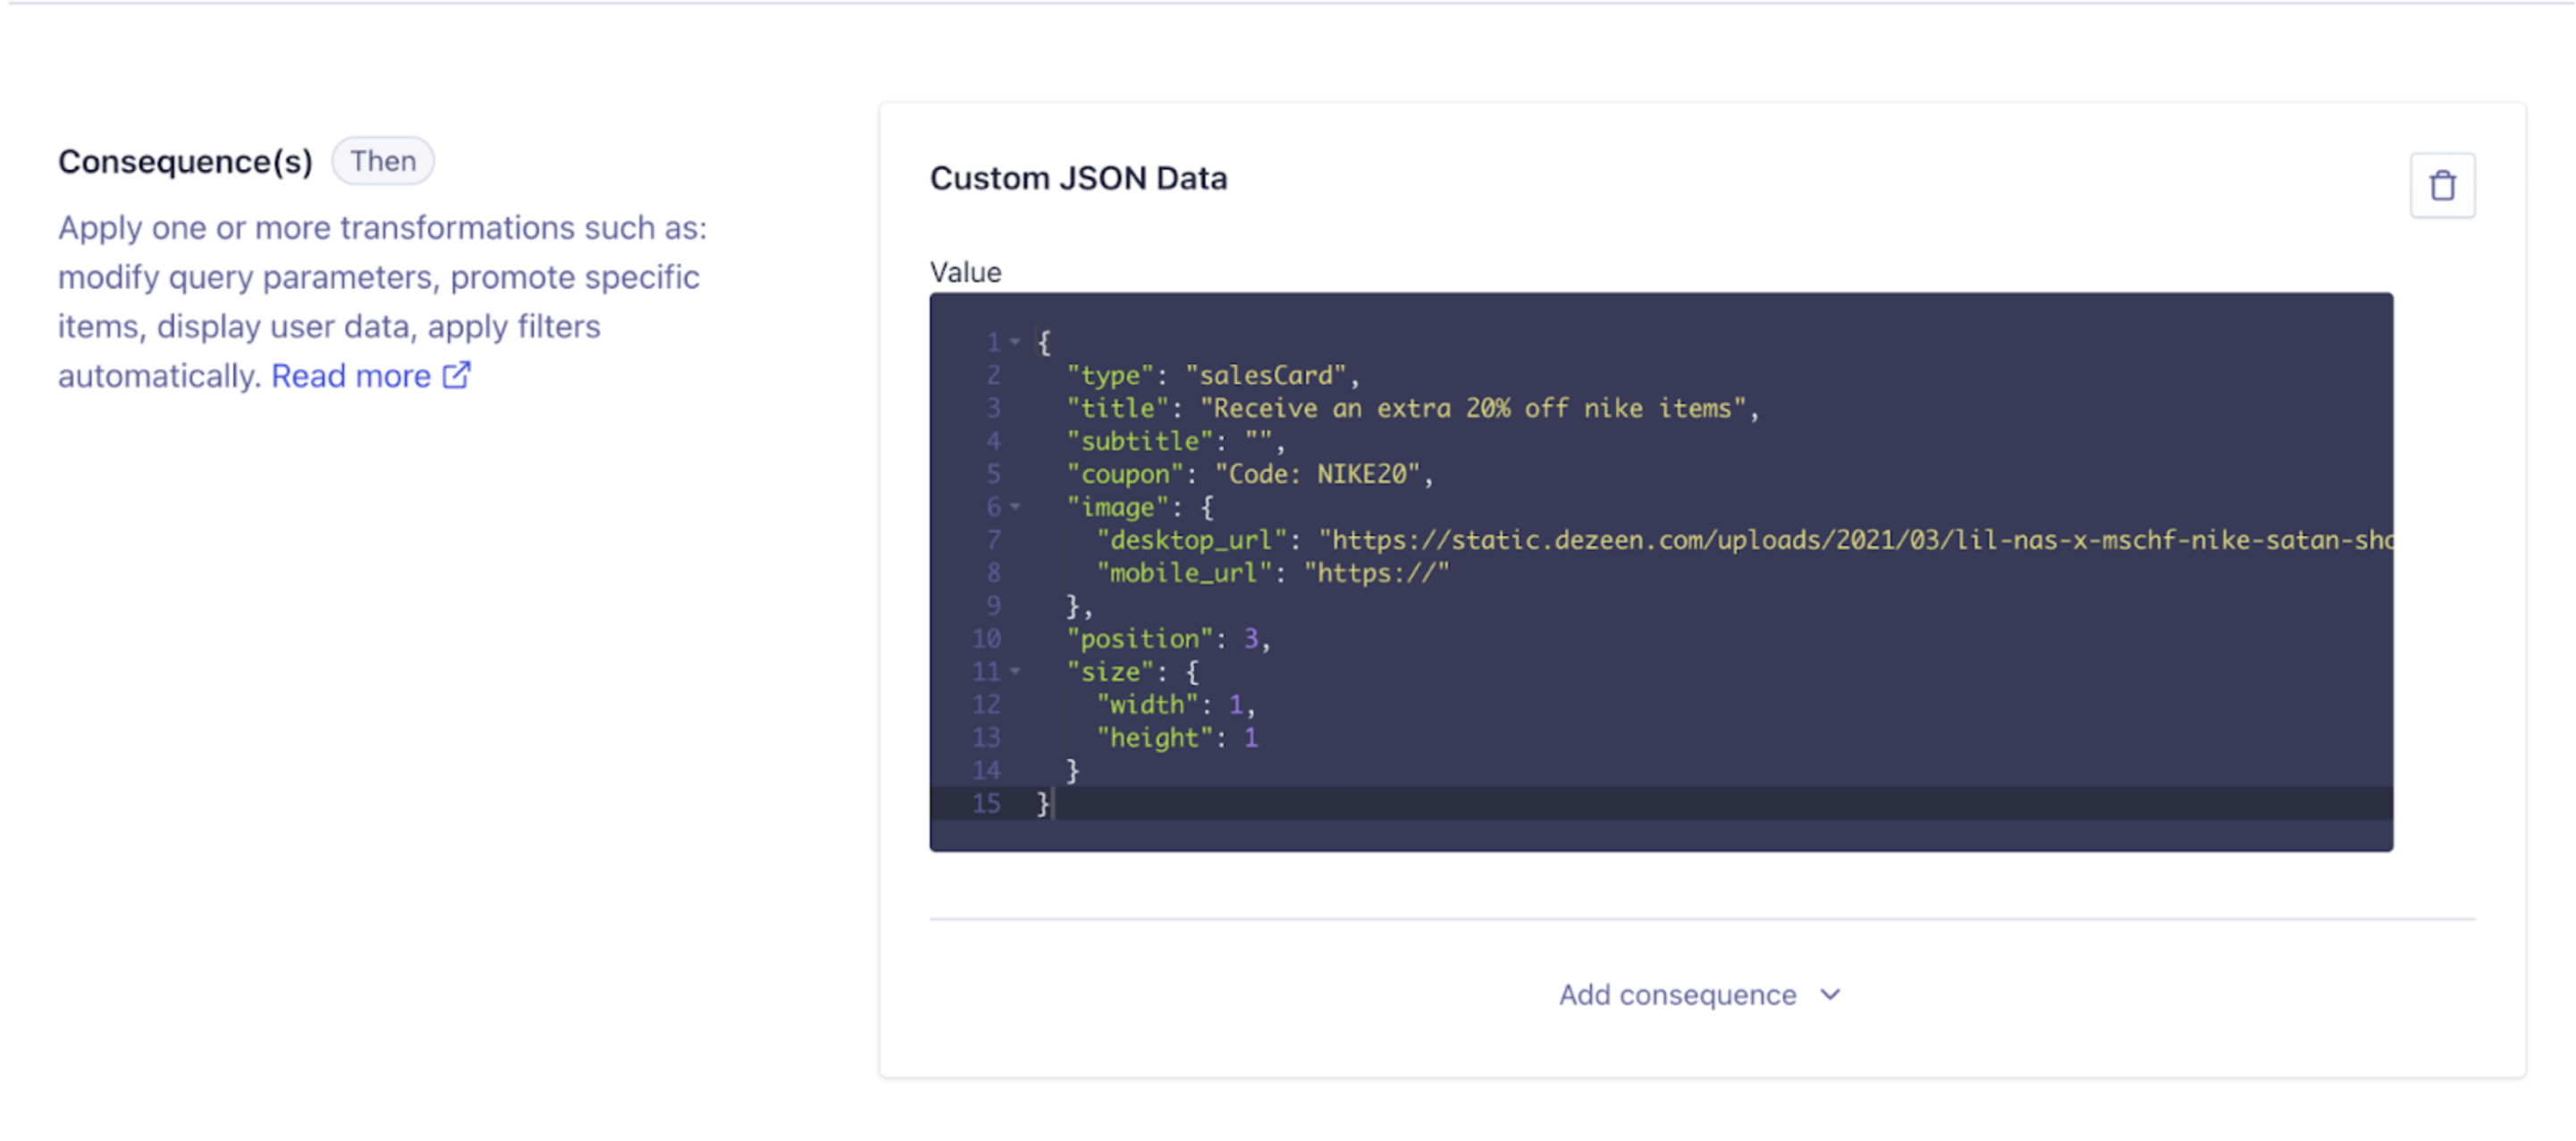Click the Custom JSON Data heading
2576x1141 pixels.
pos(1078,178)
